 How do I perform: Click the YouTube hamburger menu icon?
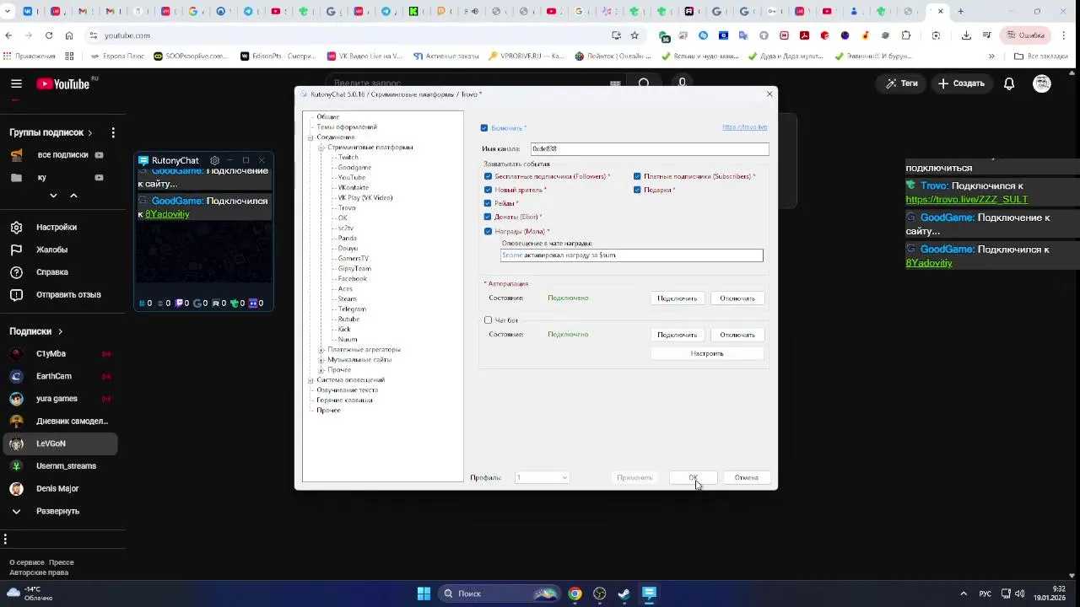[x=16, y=83]
